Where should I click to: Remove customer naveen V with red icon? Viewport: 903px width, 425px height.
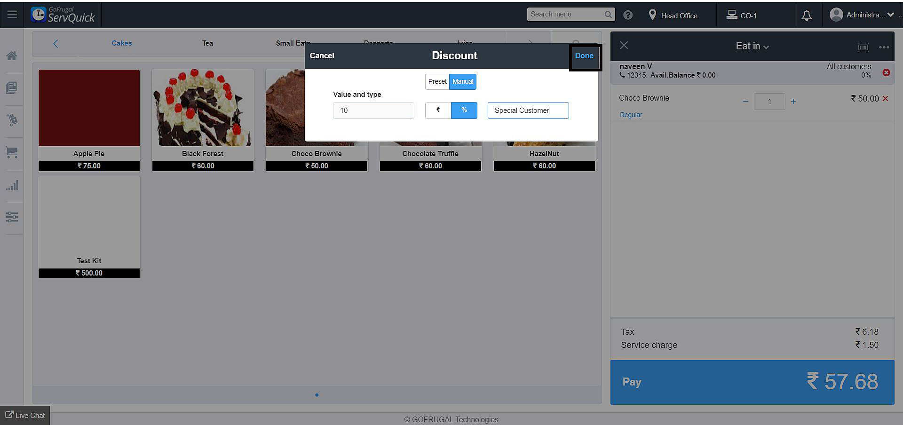[886, 72]
